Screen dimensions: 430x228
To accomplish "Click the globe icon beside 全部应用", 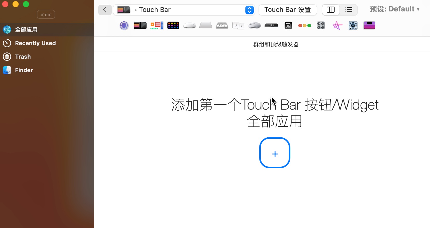I will pos(7,30).
